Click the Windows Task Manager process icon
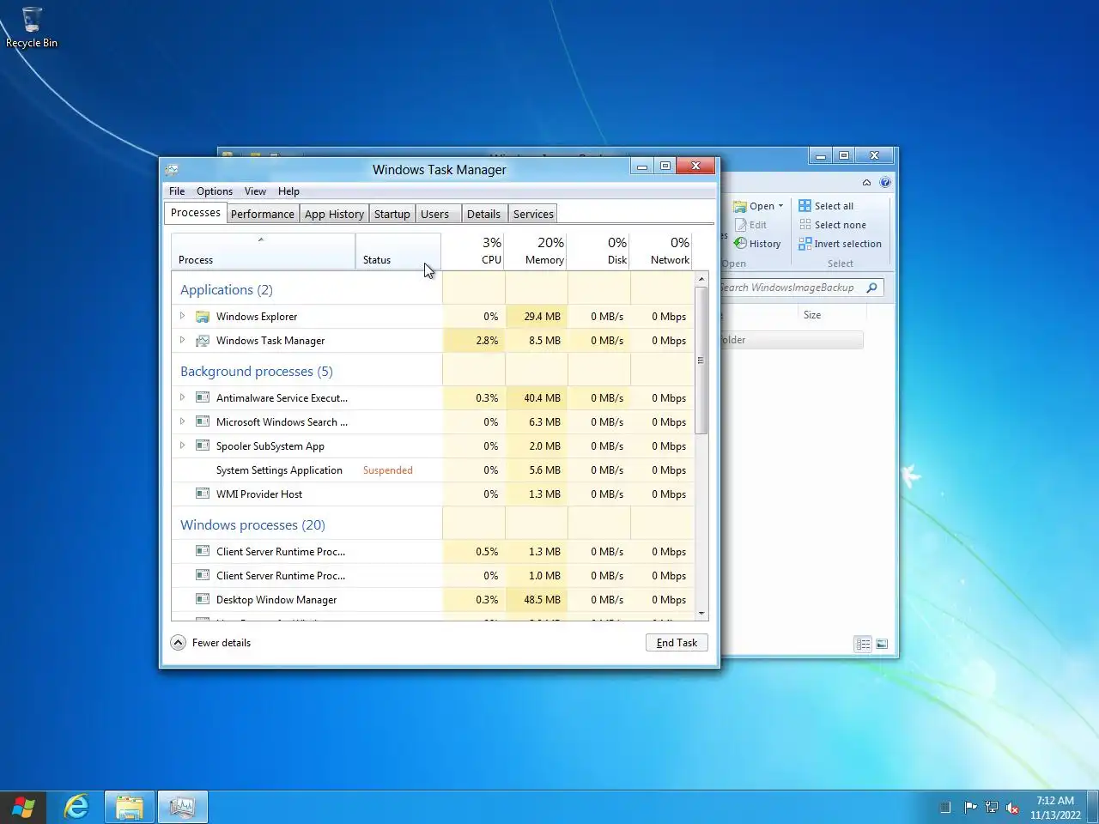The height and width of the screenshot is (824, 1099). [x=203, y=341]
